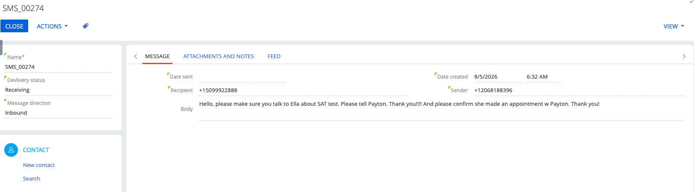
Task: Click the empty Date sent field
Action: pos(223,77)
